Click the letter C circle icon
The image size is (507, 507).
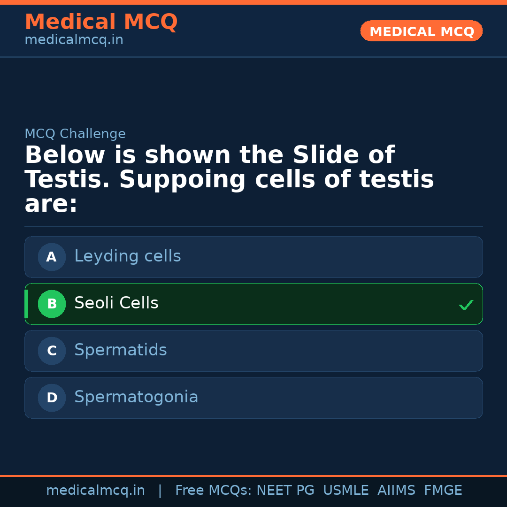pyautogui.click(x=52, y=351)
